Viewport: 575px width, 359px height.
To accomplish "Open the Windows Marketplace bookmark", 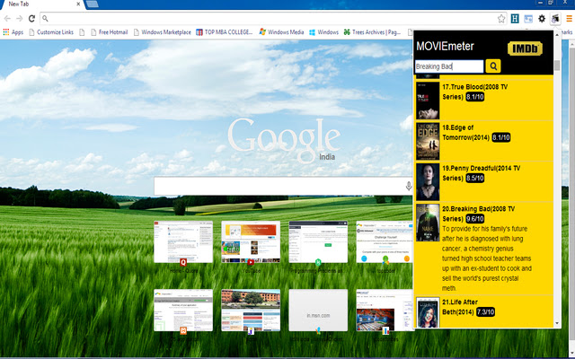I will (162, 32).
